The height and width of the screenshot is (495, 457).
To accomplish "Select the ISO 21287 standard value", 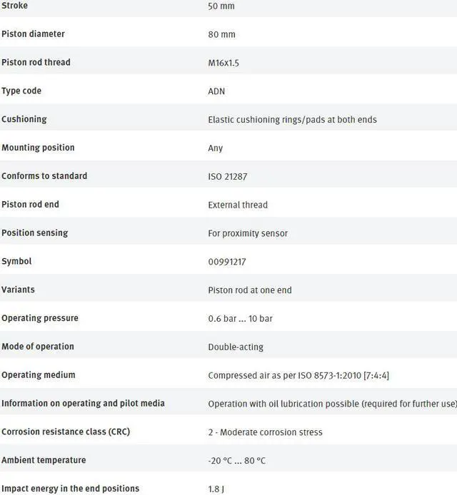I will (x=228, y=176).
